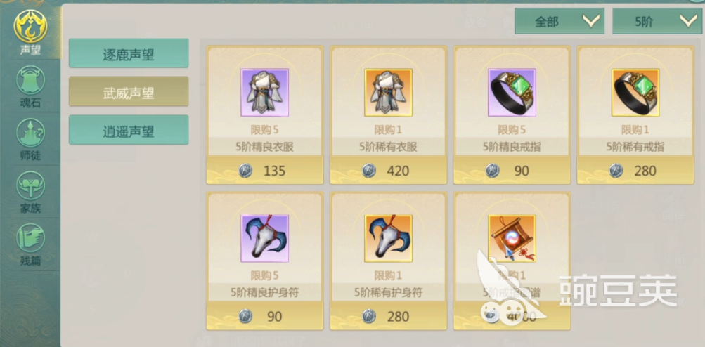Buy 5阶精良戒指 for 90 coins
Image resolution: width=705 pixels, height=347 pixels.
[x=512, y=171]
